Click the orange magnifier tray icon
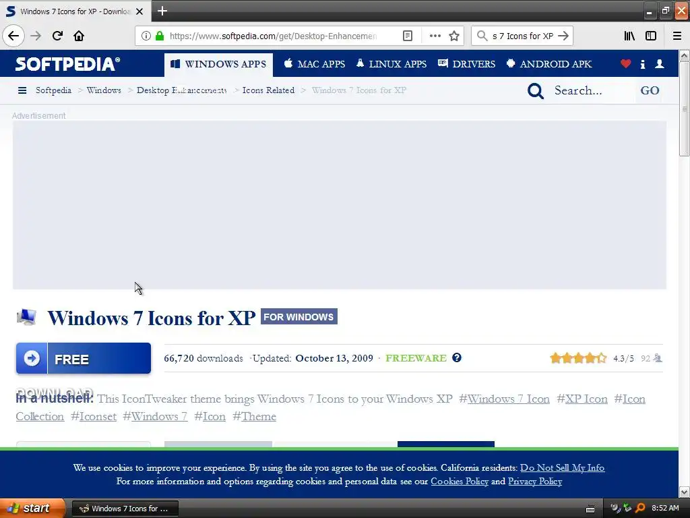This screenshot has height=518, width=690. tap(640, 509)
